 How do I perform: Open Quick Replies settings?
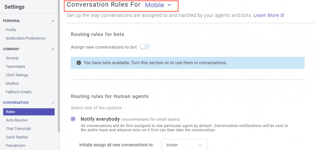click(x=17, y=137)
